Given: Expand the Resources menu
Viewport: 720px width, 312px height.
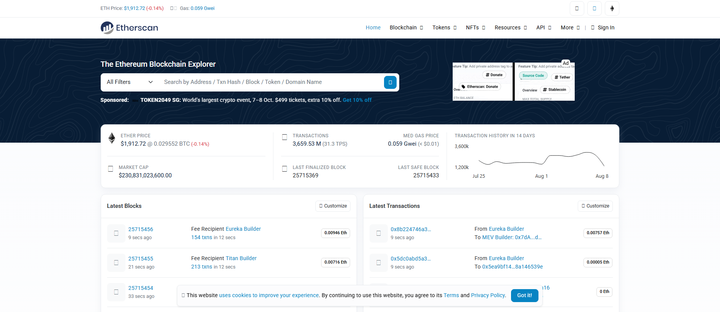Looking at the screenshot, I should click(511, 27).
